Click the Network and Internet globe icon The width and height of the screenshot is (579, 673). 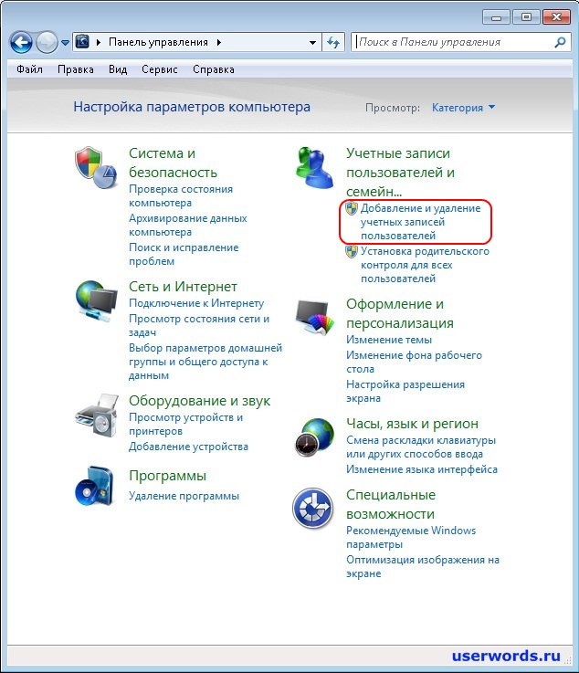[x=95, y=300]
